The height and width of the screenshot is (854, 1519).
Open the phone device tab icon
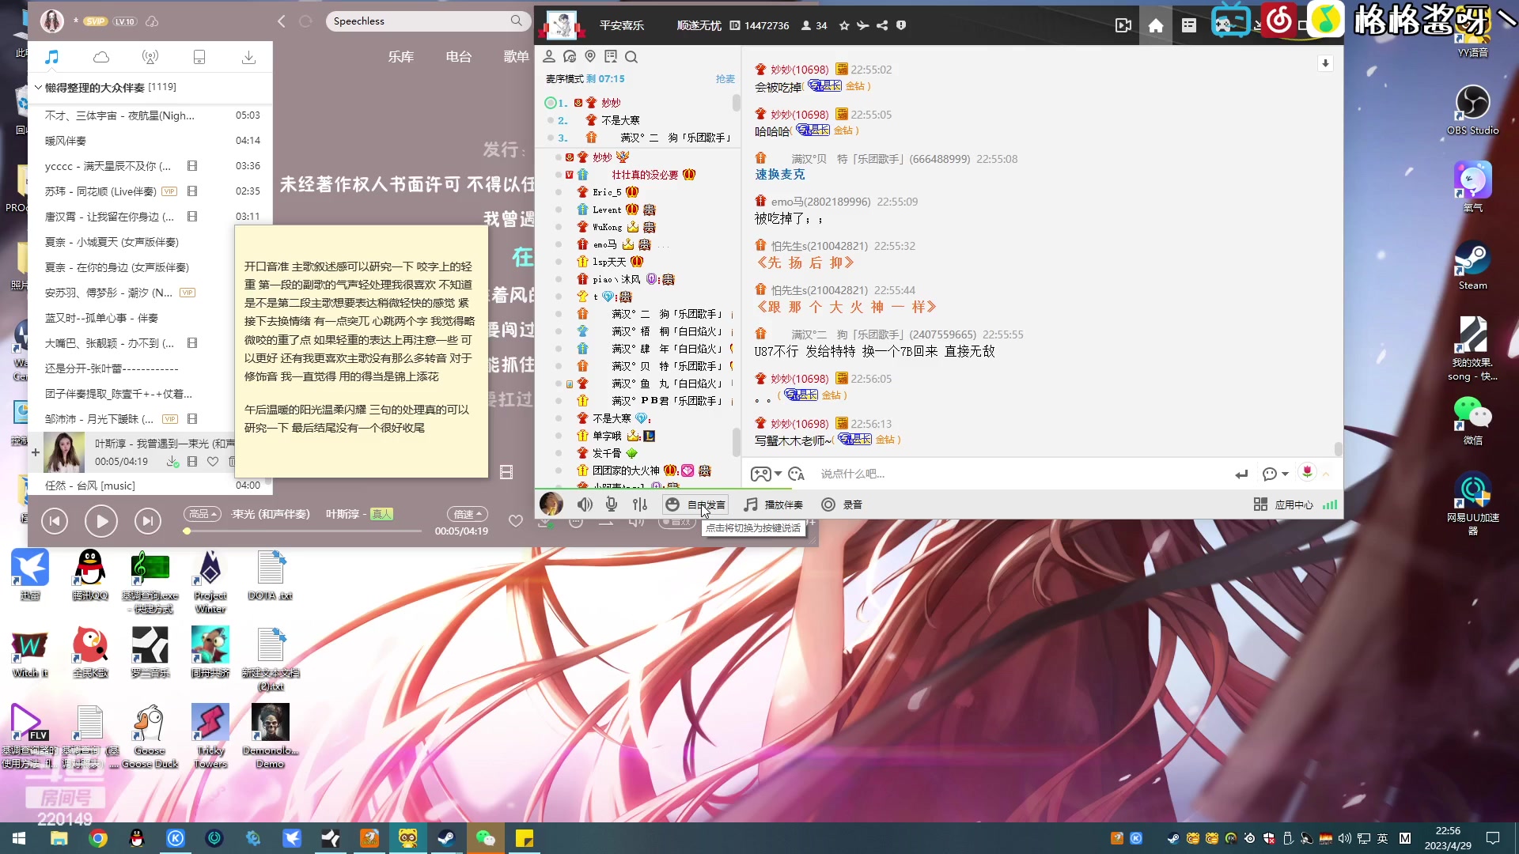point(199,57)
